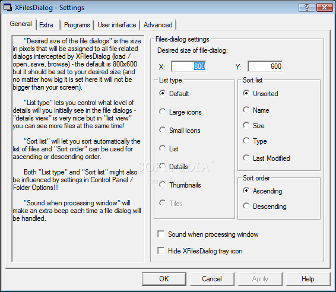This screenshot has height=292, width=336.
Task: Choose Ascending sort order
Action: point(263,191)
